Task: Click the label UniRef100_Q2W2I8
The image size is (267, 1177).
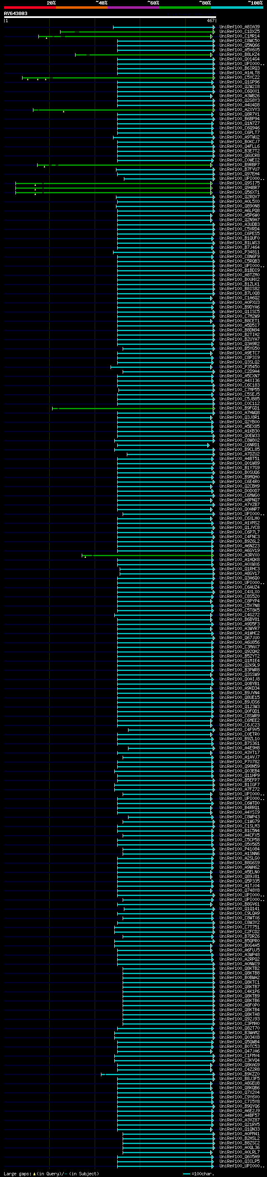Action: [239, 86]
